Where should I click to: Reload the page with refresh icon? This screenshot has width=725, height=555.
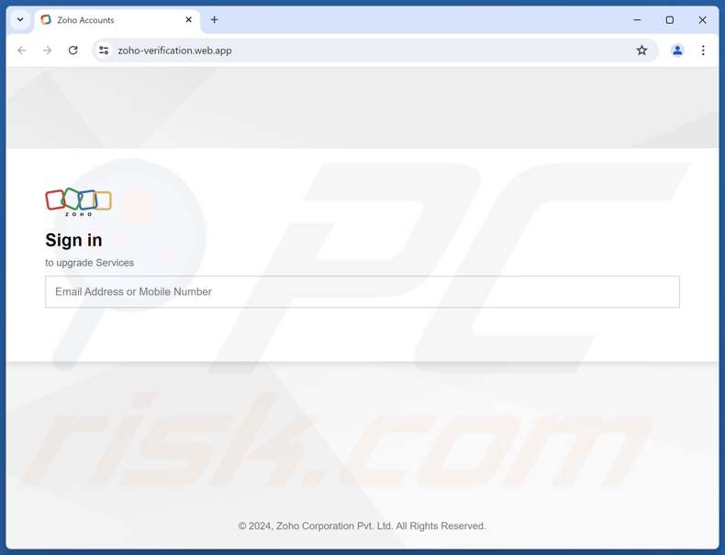(73, 51)
